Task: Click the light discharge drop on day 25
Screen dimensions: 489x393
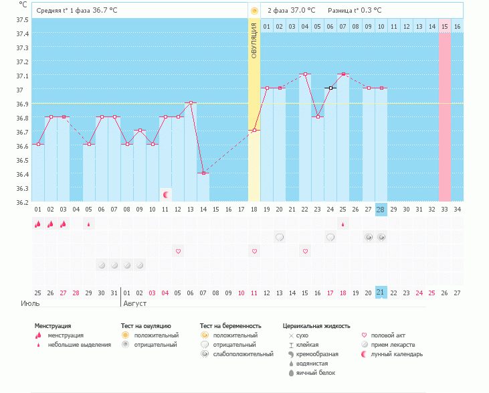Action: pyautogui.click(x=343, y=224)
